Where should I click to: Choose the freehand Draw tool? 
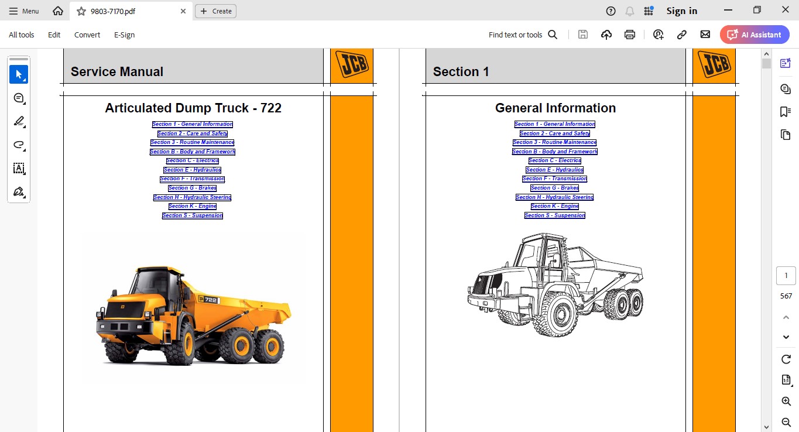18,145
